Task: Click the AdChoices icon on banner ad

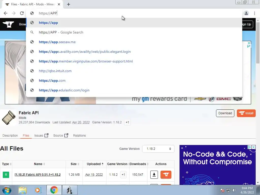Action: point(249,46)
